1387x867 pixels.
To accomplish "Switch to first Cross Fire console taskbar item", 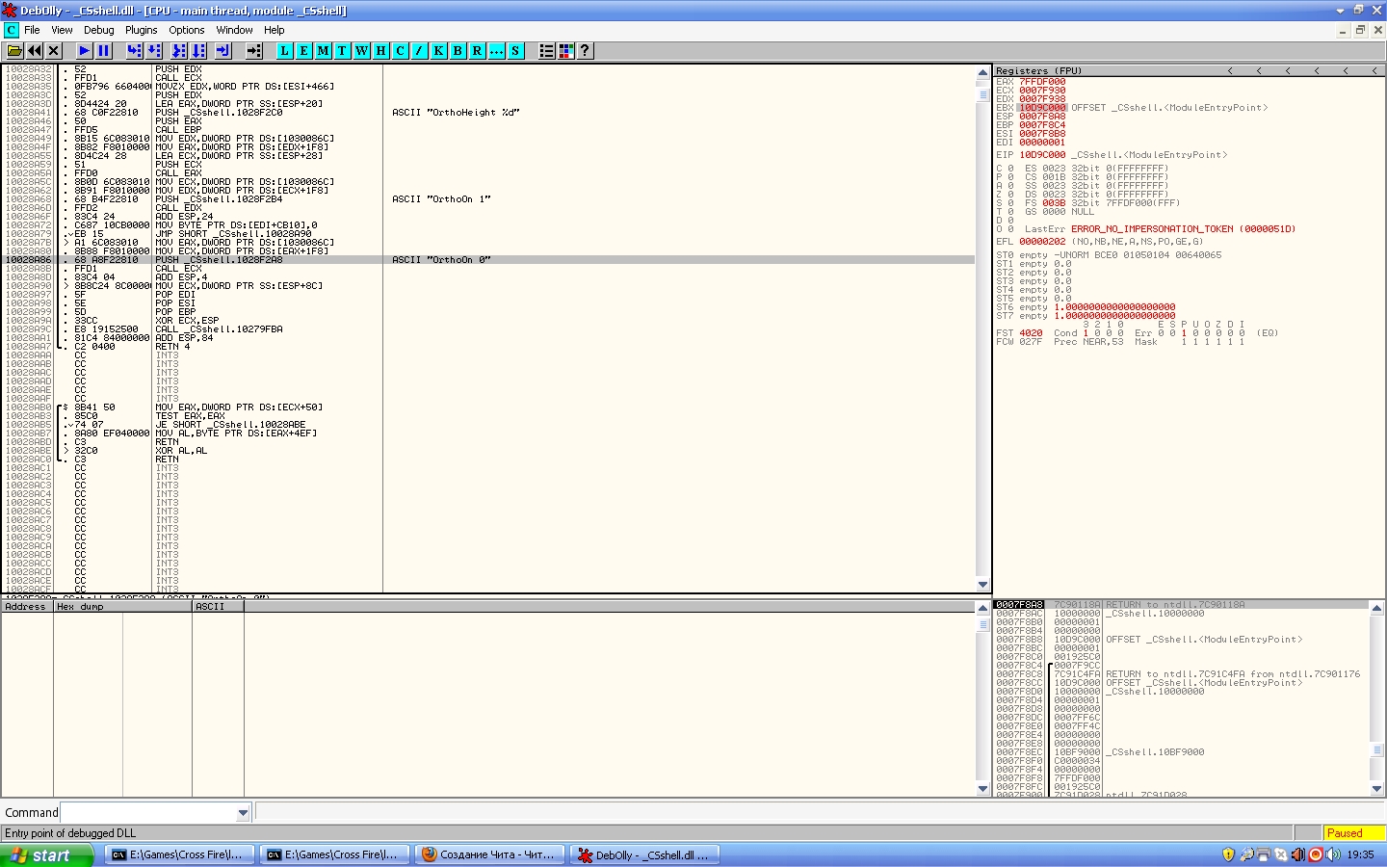I will pyautogui.click(x=179, y=855).
